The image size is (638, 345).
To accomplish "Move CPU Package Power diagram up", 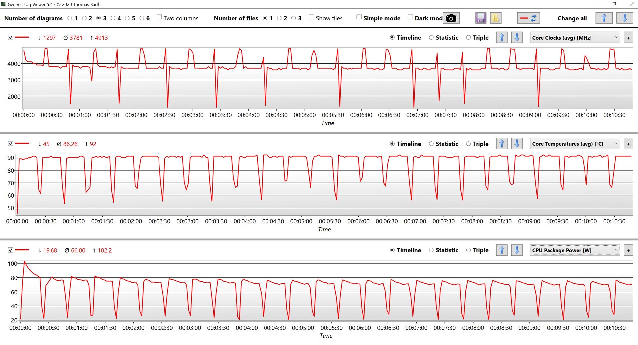I will (x=502, y=250).
